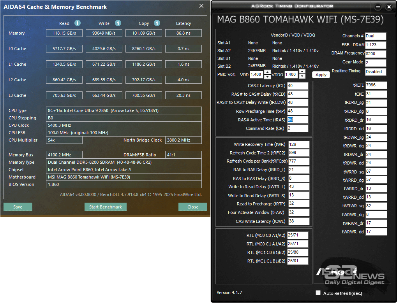This screenshot has height=303, width=397.
Task: Click the VDD voltage input field
Action: (x=257, y=75)
